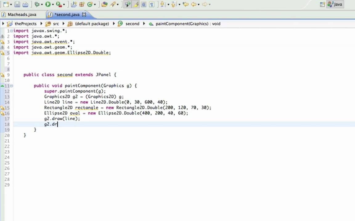Expand breadcrumb arrow before src
Image resolution: width=355 pixels, height=221 pixels.
click(41, 23)
